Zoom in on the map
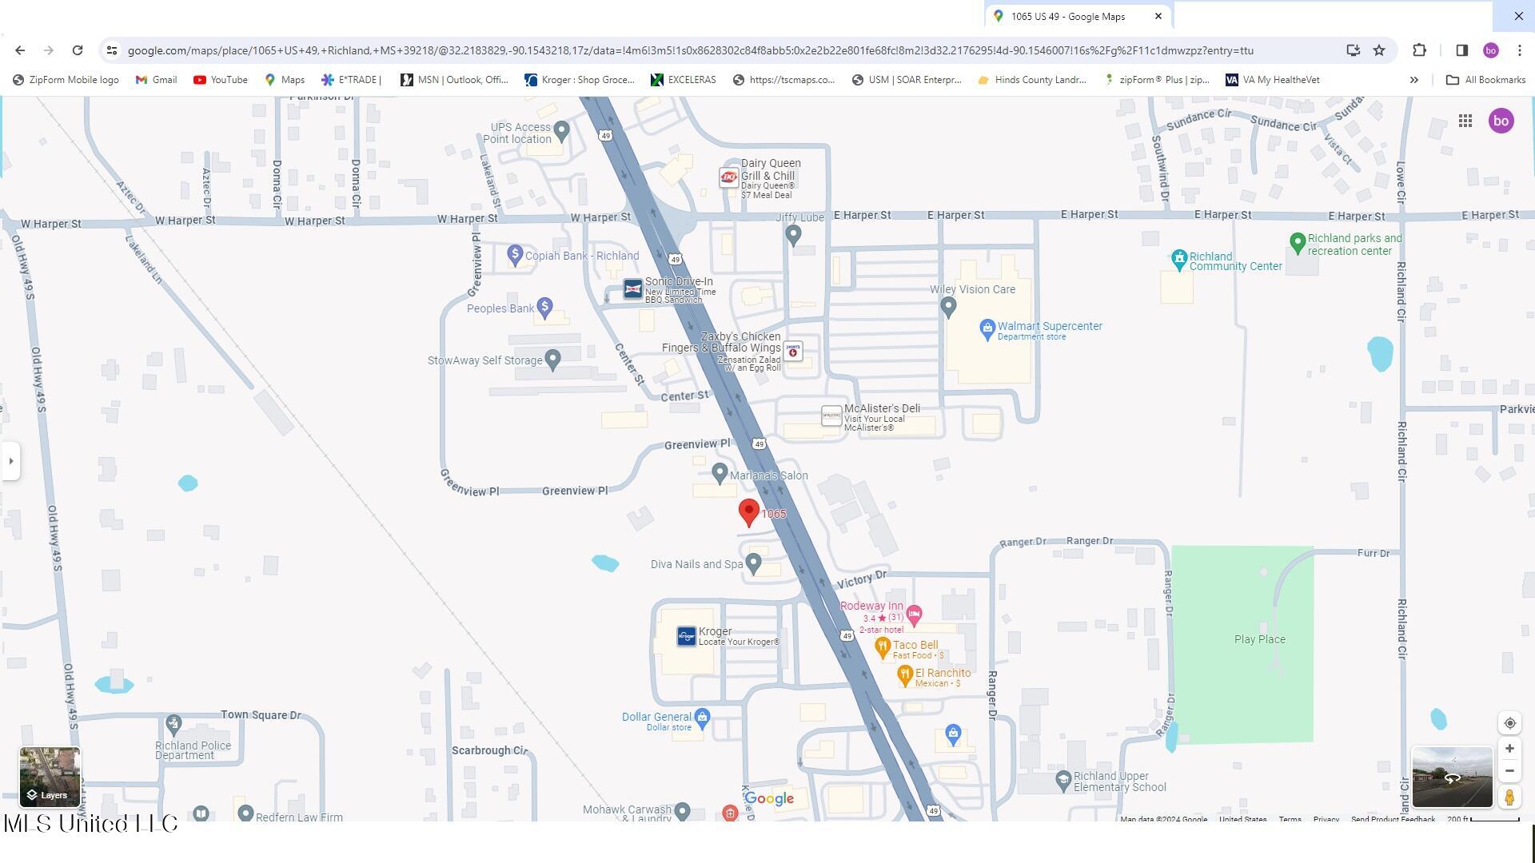 [1509, 749]
